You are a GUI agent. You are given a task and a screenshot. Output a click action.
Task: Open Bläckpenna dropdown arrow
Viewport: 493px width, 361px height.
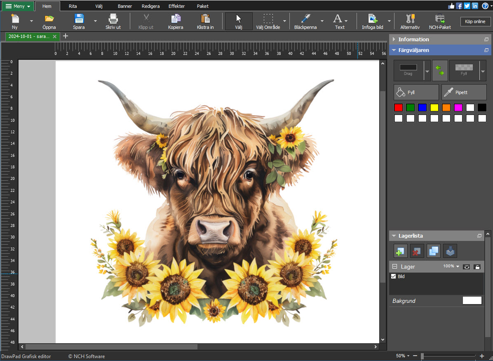(x=322, y=21)
